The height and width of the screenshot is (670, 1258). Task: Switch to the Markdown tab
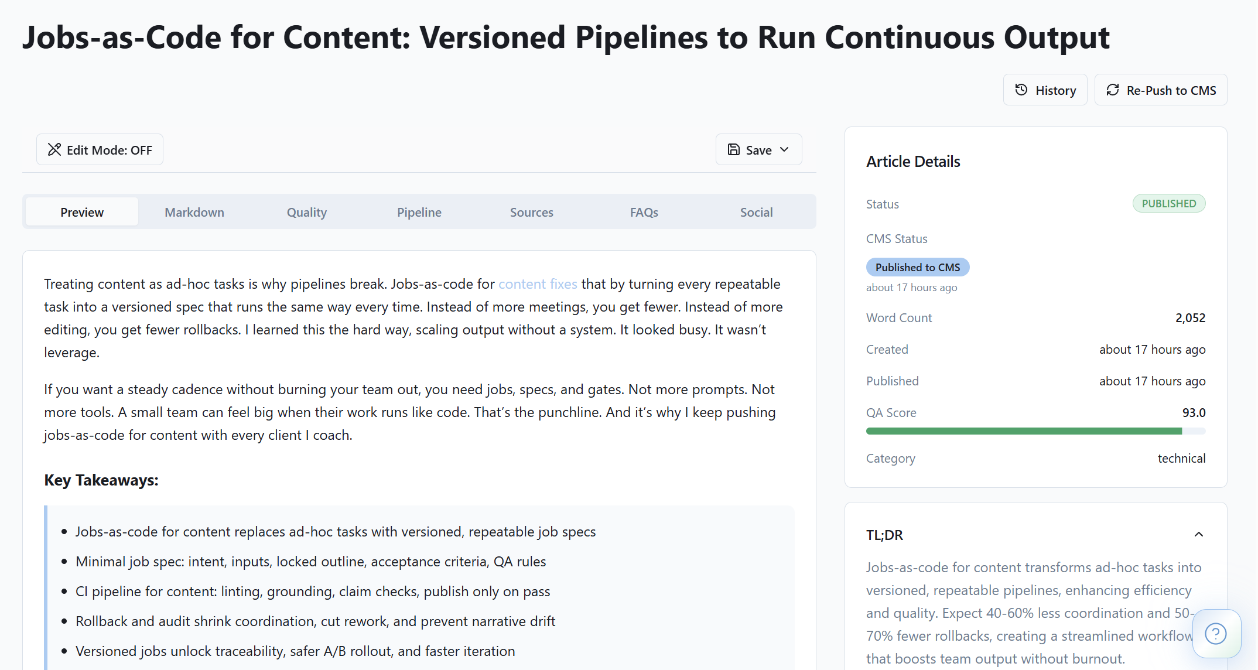pos(194,212)
